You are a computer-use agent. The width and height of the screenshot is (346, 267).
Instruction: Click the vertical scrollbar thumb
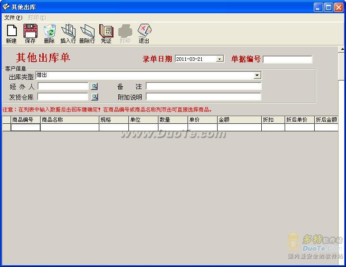click(342, 67)
